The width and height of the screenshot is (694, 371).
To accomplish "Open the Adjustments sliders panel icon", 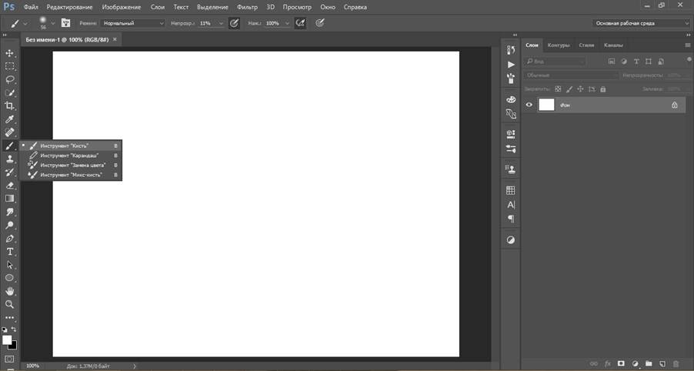I will coord(511,149).
